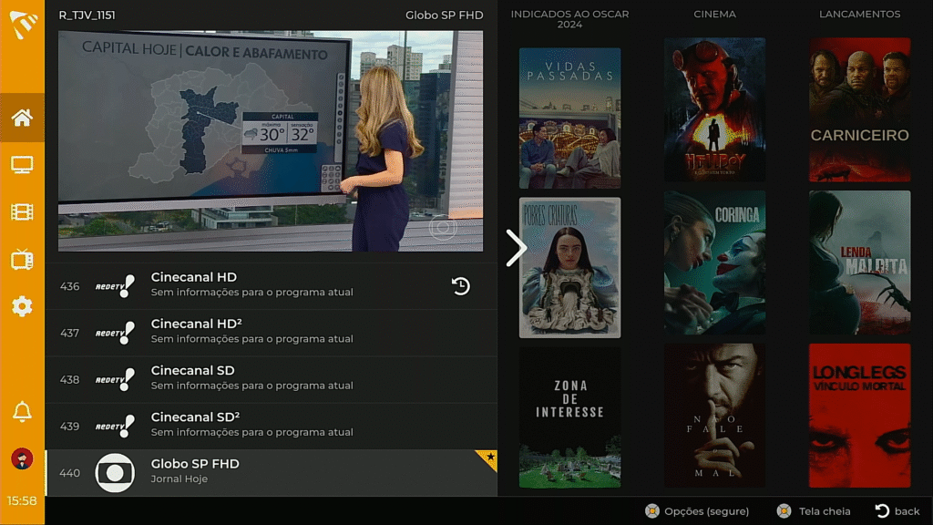Open the Home section in sidebar
The width and height of the screenshot is (933, 525).
pyautogui.click(x=22, y=118)
